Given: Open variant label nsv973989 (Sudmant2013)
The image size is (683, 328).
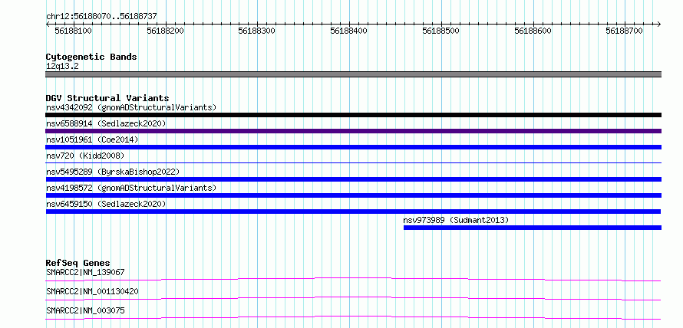Looking at the screenshot, I should point(456,220).
